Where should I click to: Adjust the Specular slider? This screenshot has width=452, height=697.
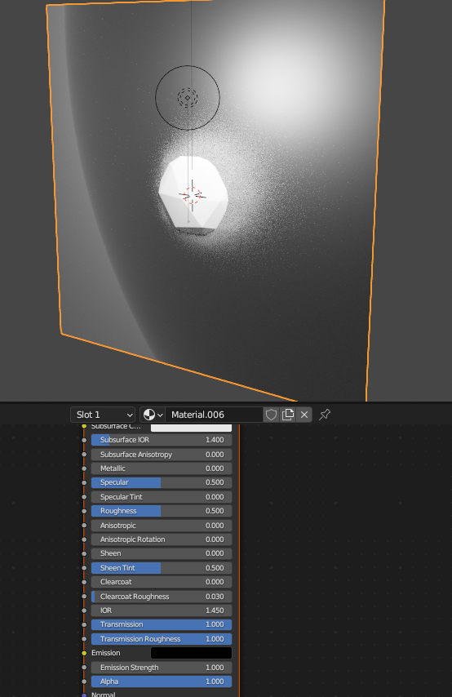(162, 482)
